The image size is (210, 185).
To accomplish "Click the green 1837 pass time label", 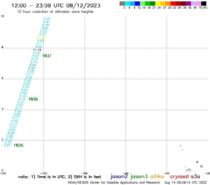I will 47,56.
